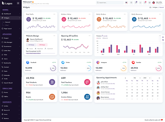Open File Manager from the sidebar
This screenshot has width=165, height=122.
(x=8, y=42)
